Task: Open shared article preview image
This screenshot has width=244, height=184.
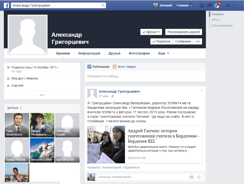Action: tap(106, 144)
